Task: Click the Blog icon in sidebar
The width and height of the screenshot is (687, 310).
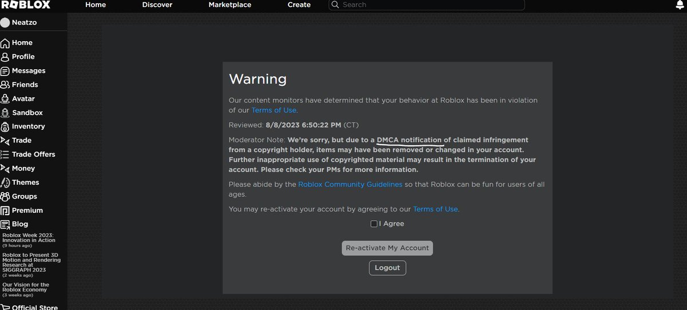Action: point(5,224)
